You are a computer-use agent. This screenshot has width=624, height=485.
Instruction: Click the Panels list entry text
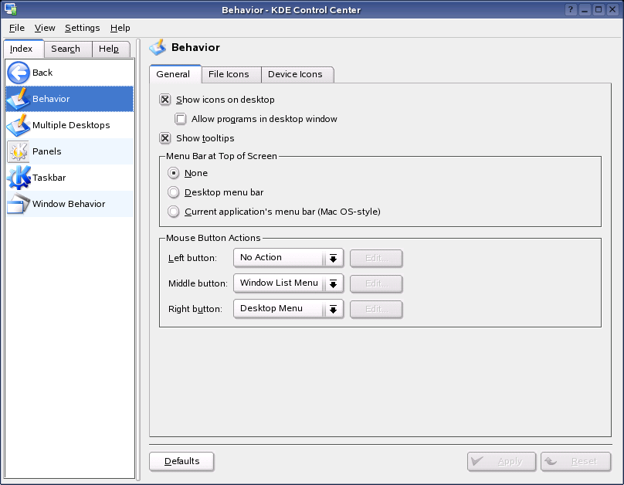pyautogui.click(x=46, y=151)
